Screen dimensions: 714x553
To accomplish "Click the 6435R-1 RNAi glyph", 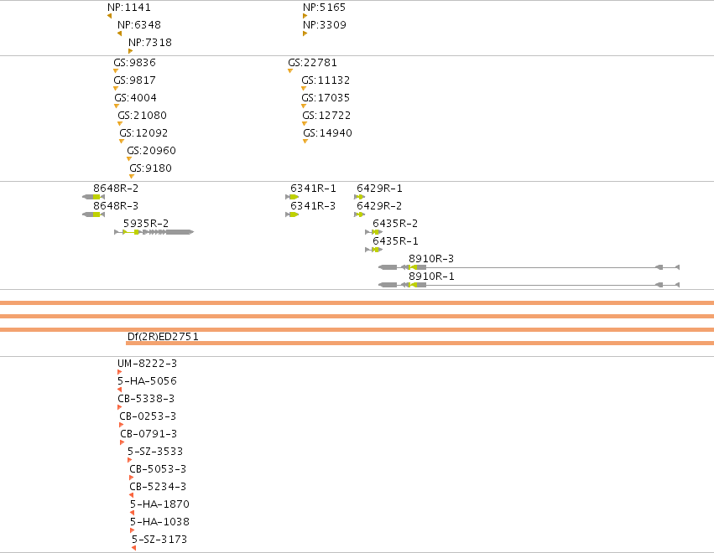I will [374, 250].
